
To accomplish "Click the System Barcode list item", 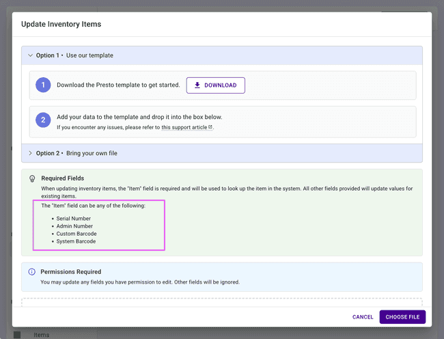I will coord(76,241).
